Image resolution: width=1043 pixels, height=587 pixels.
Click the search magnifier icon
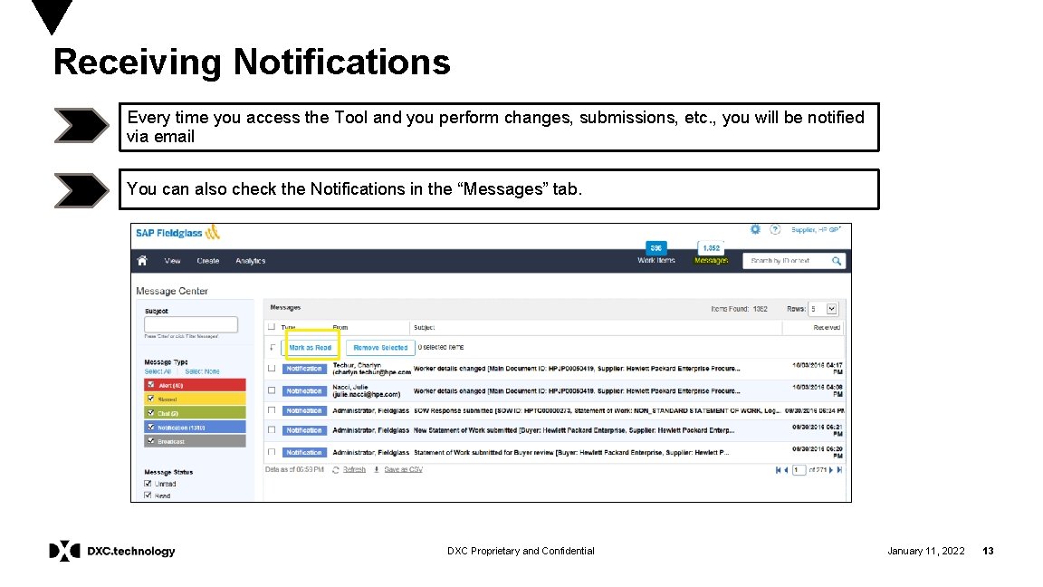[x=837, y=261]
